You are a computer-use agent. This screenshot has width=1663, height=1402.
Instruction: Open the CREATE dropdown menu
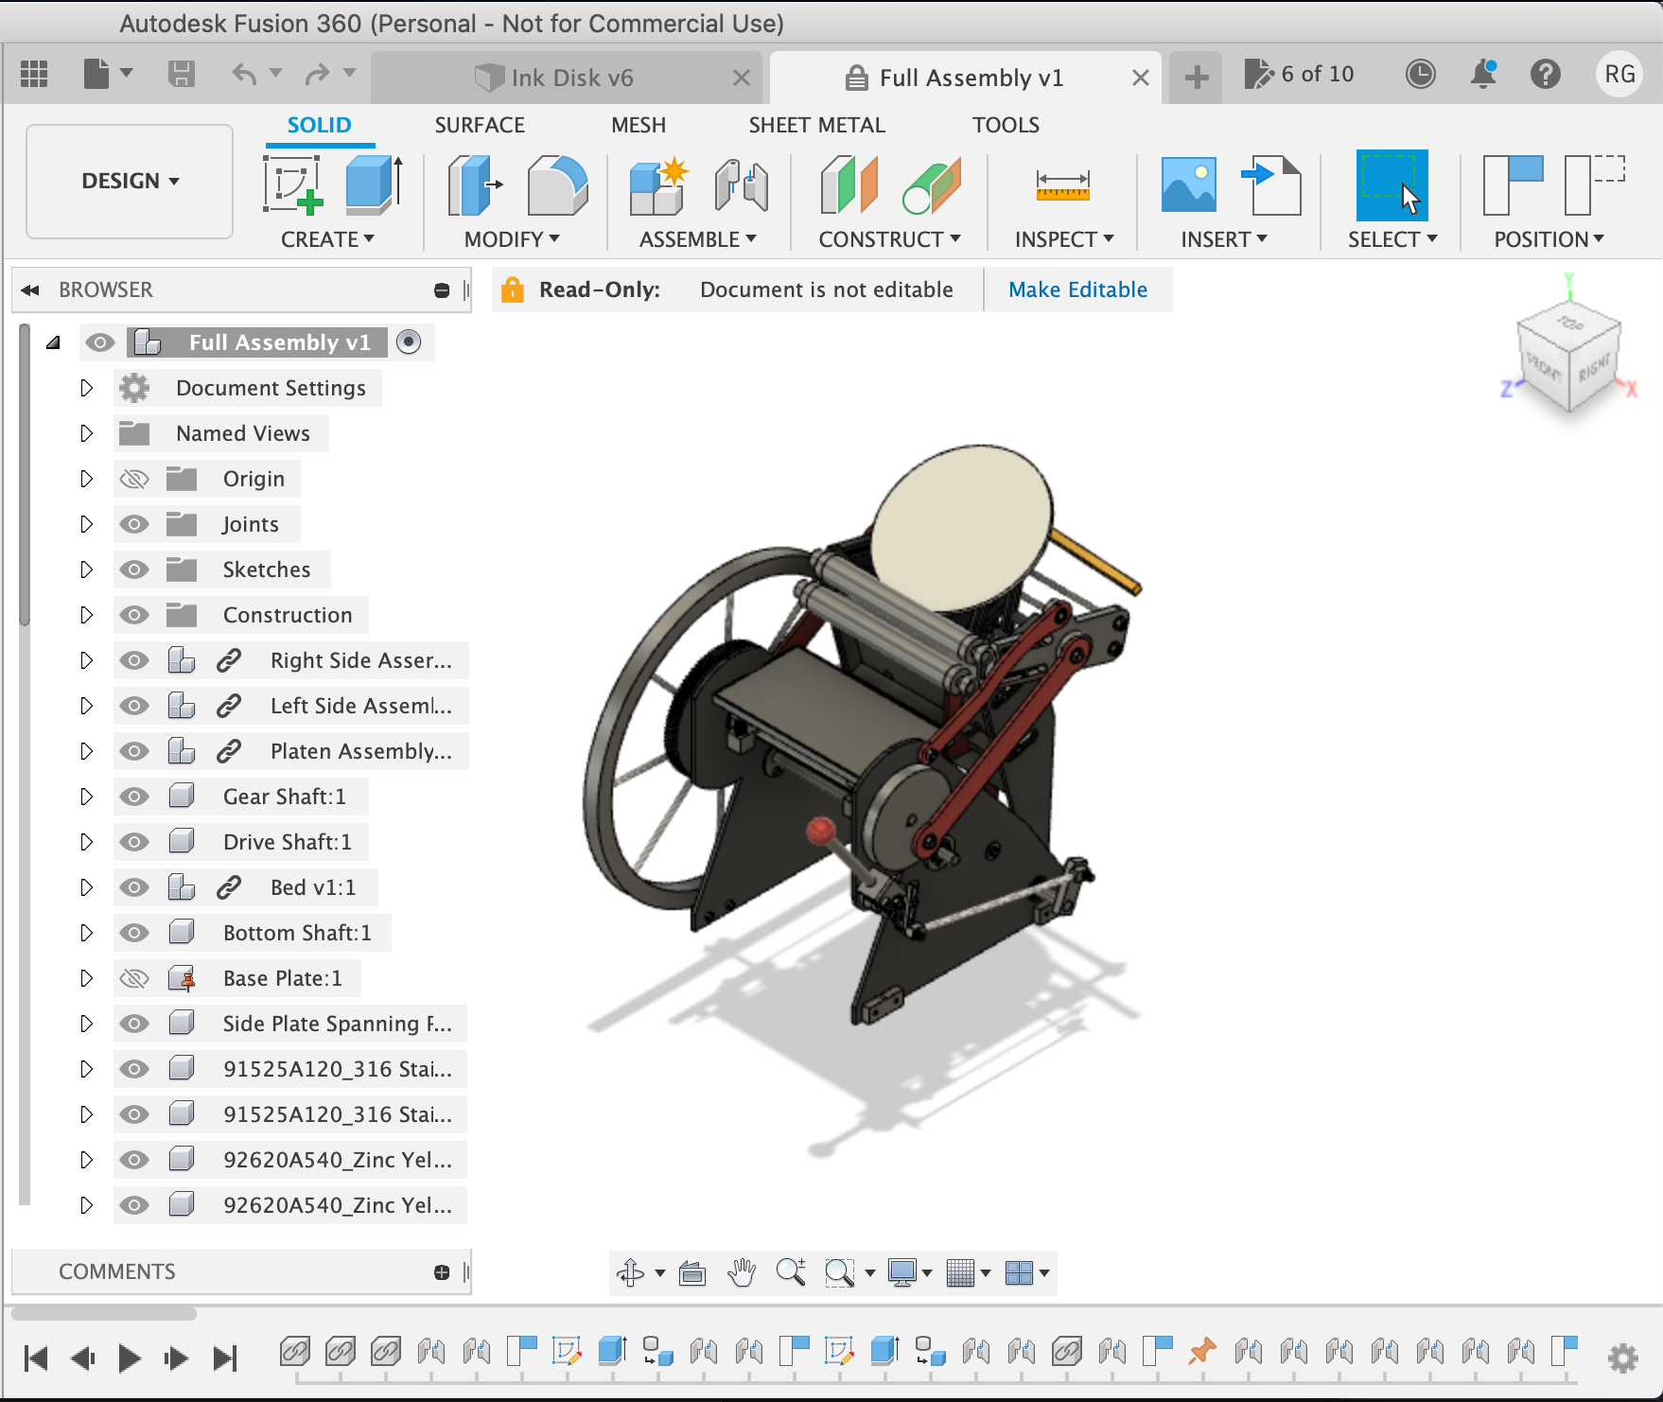[327, 239]
